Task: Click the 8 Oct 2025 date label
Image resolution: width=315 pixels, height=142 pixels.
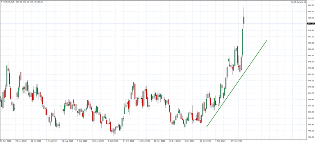Action: pos(113,141)
